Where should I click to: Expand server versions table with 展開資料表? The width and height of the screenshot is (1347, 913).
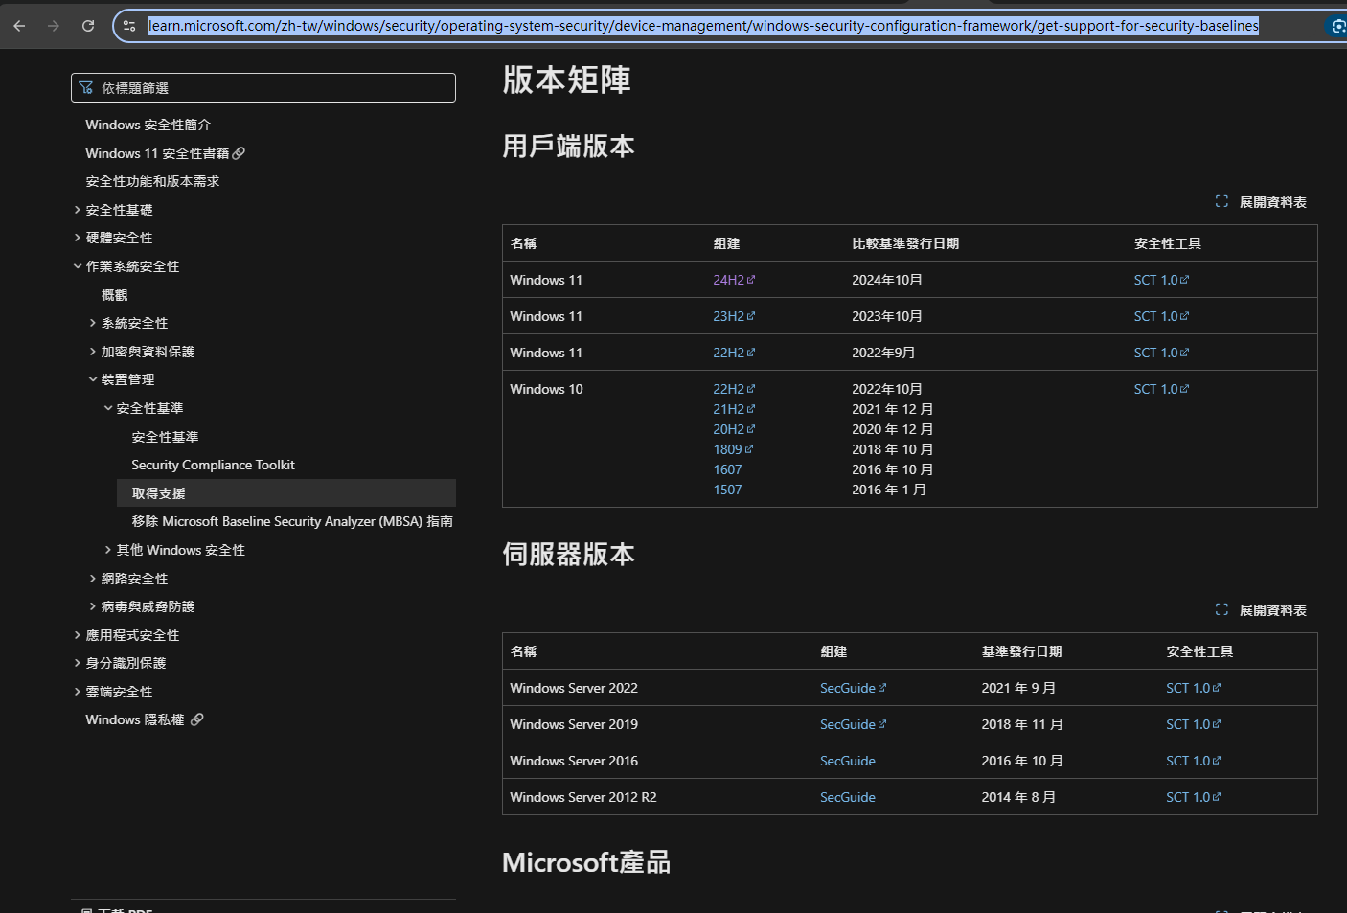(x=1261, y=610)
